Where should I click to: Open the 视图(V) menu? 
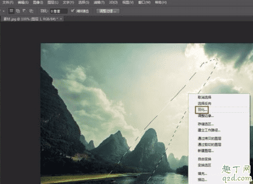(128, 3)
